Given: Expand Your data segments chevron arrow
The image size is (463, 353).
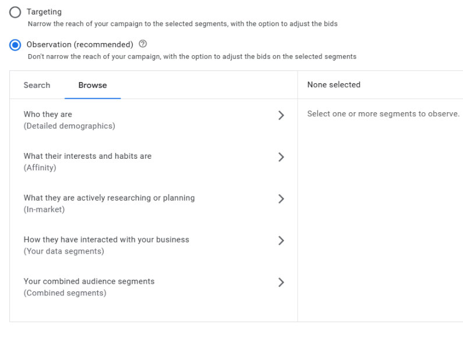Looking at the screenshot, I should (x=281, y=241).
